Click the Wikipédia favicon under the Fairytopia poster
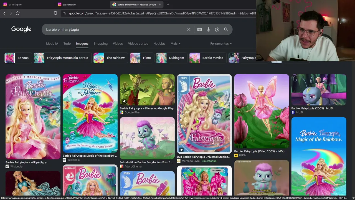 7,166
